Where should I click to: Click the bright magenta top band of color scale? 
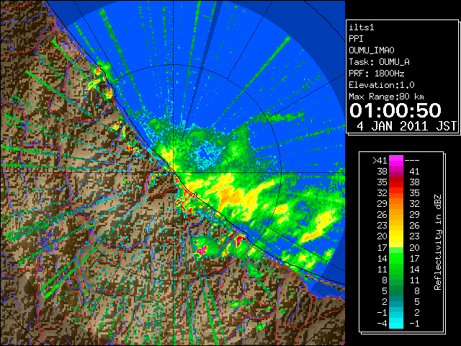[396, 160]
